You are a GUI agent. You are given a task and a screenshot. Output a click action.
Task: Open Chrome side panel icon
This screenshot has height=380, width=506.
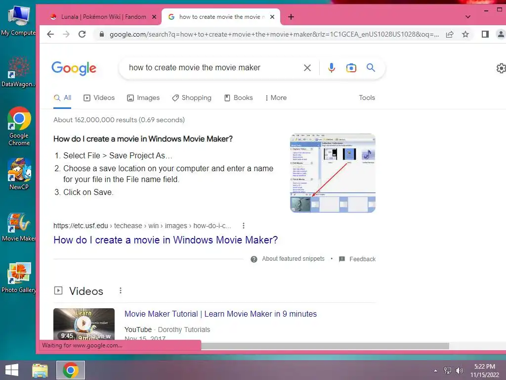pyautogui.click(x=485, y=34)
